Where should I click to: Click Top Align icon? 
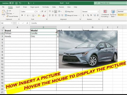click(50, 11)
